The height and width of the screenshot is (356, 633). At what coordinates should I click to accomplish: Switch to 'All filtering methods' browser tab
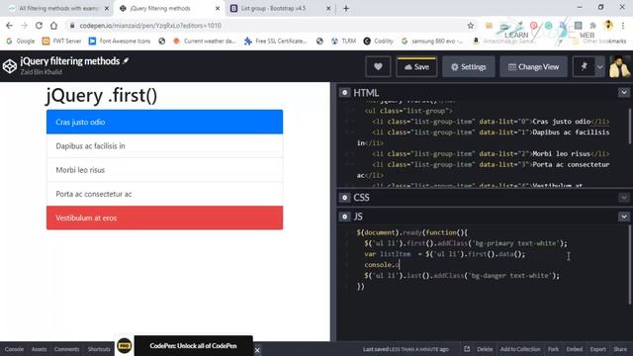pyautogui.click(x=58, y=8)
